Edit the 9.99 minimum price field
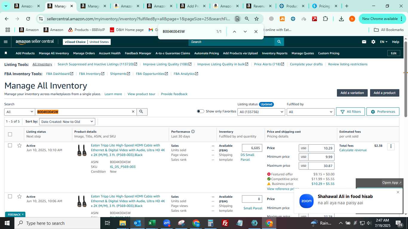The width and height of the screenshot is (408, 229). point(321,157)
